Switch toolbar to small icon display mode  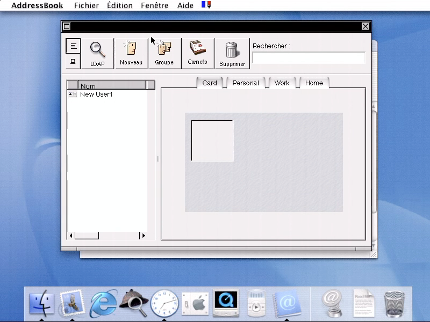point(73,61)
